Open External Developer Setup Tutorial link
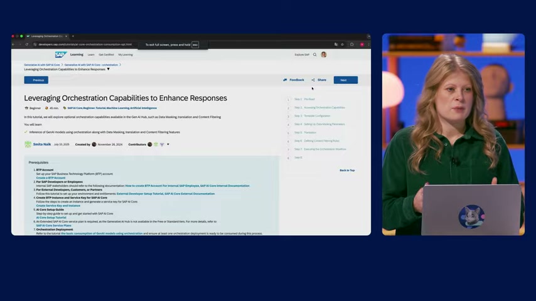The width and height of the screenshot is (536, 301). coord(140,194)
